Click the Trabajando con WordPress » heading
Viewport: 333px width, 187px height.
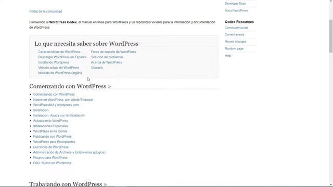click(x=68, y=184)
